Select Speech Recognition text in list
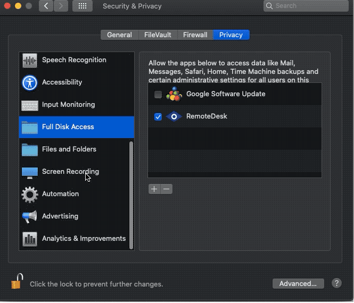Viewport: 354px width, 303px height. [74, 60]
